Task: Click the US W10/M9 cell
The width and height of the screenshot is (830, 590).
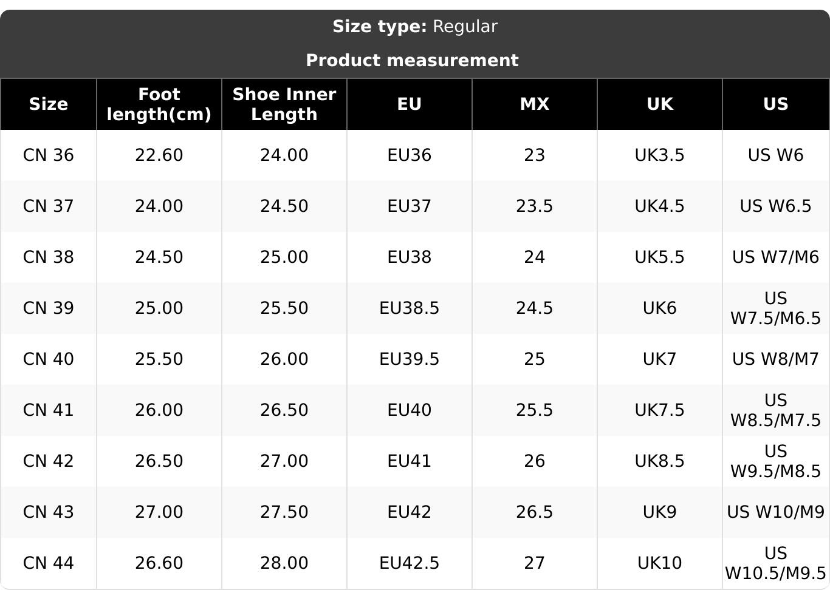Action: point(776,512)
